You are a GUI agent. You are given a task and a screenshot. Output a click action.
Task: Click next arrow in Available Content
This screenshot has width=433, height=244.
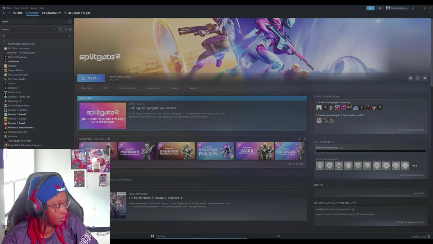[x=299, y=139]
